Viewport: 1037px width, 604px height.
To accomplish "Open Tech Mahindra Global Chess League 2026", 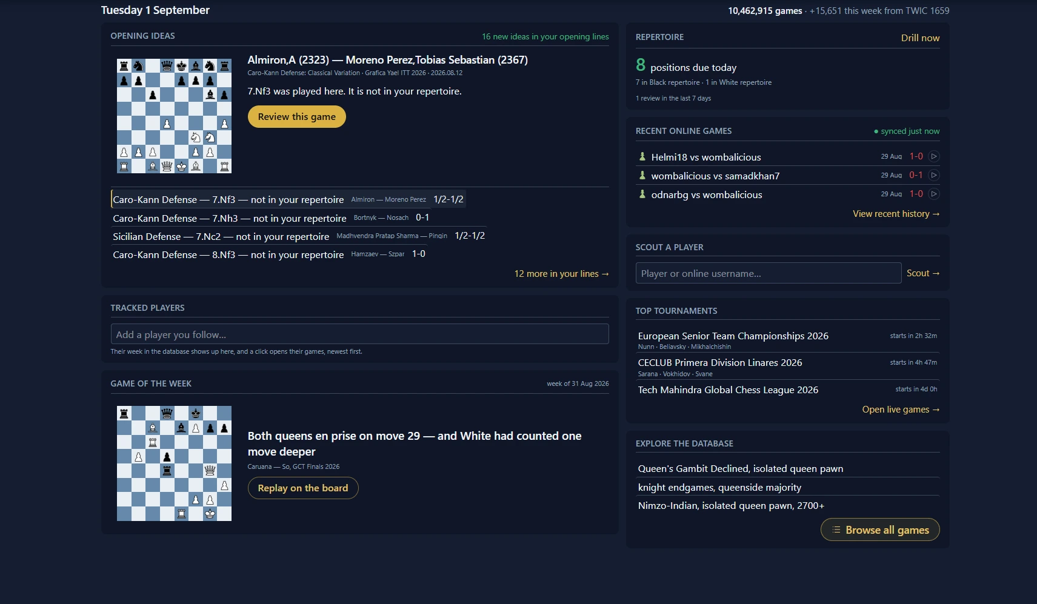I will pyautogui.click(x=787, y=390).
